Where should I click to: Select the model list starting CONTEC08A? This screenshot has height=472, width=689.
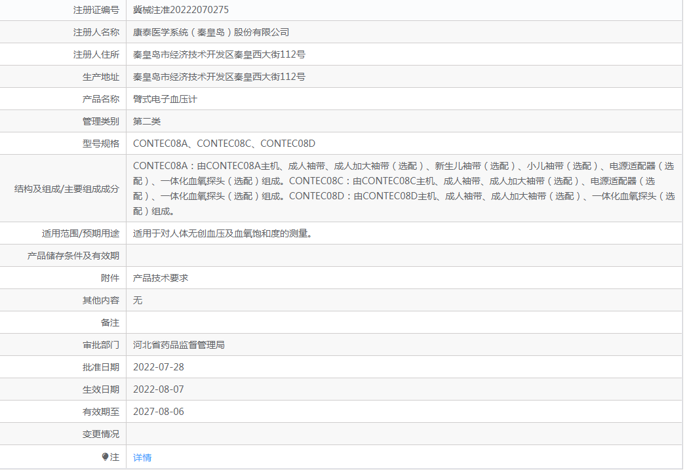coord(224,144)
